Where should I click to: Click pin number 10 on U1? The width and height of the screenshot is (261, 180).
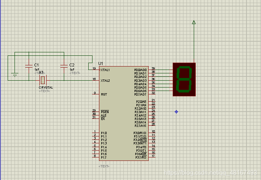coord(153,131)
